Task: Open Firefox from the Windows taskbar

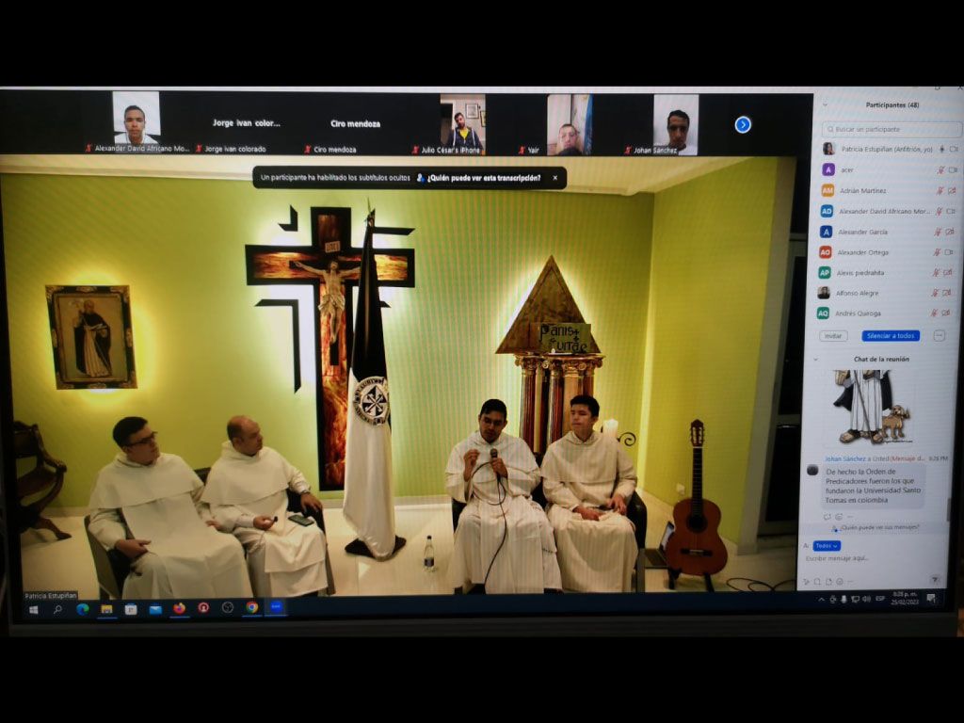Action: coord(179,608)
